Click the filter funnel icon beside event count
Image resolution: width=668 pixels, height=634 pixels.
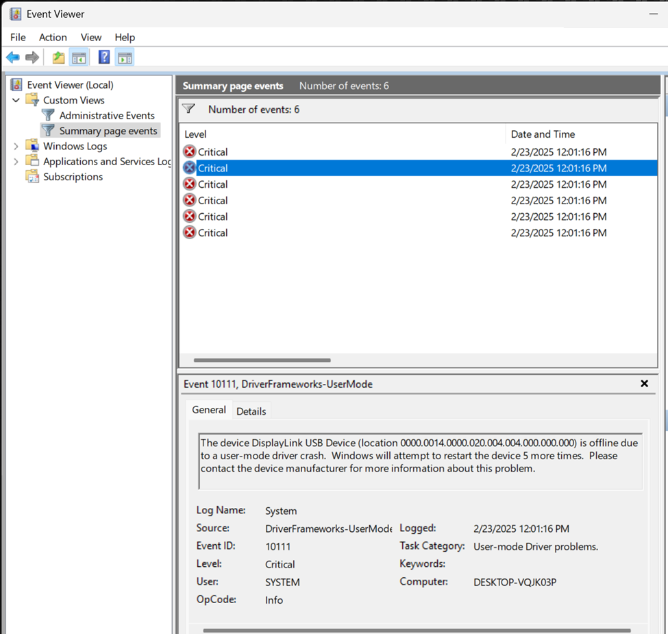(188, 109)
